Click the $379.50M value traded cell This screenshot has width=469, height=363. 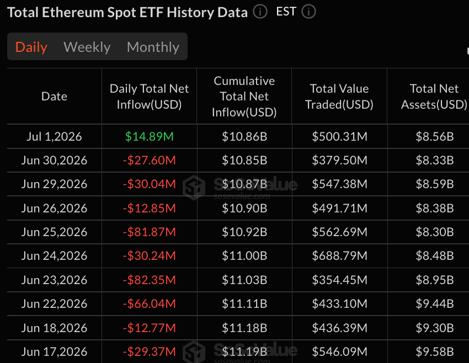click(x=339, y=161)
